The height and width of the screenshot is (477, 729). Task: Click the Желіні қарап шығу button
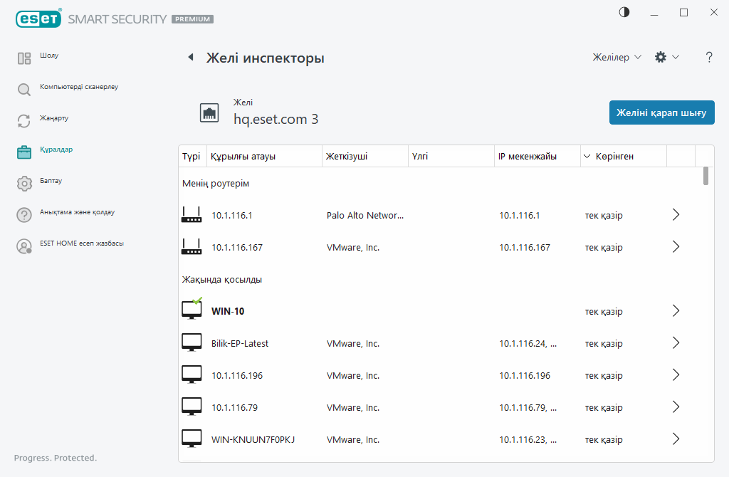coord(661,112)
